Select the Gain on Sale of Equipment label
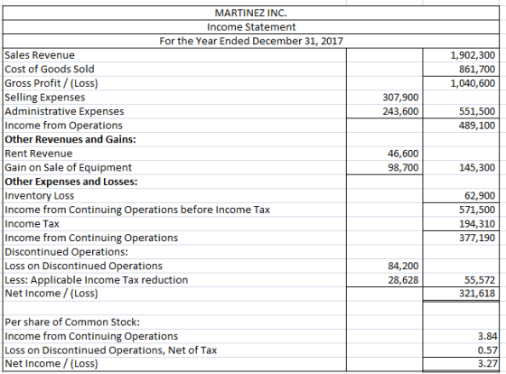Image resolution: width=506 pixels, height=374 pixels. click(x=68, y=167)
